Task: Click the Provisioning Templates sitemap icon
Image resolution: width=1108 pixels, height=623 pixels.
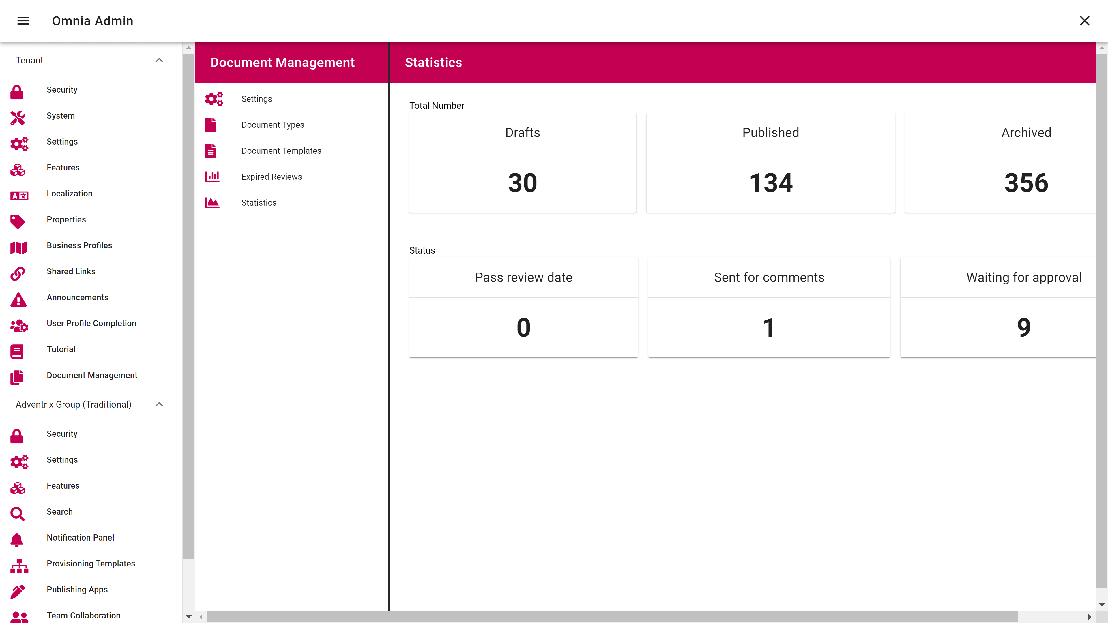Action: coord(19,566)
